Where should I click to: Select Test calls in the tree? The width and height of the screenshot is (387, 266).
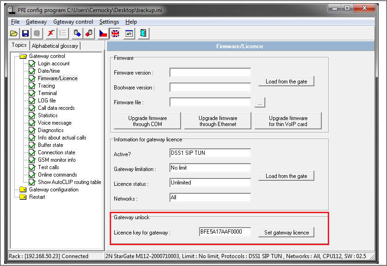[48, 167]
